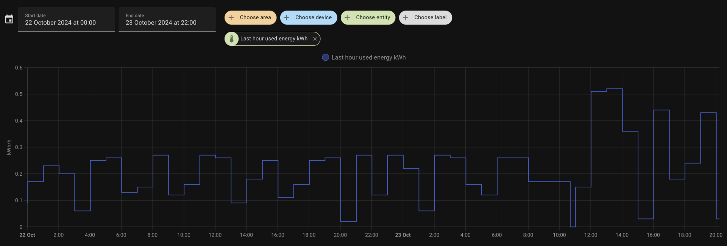Open the Choose area picker
The width and height of the screenshot is (727, 246).
coord(255,18)
